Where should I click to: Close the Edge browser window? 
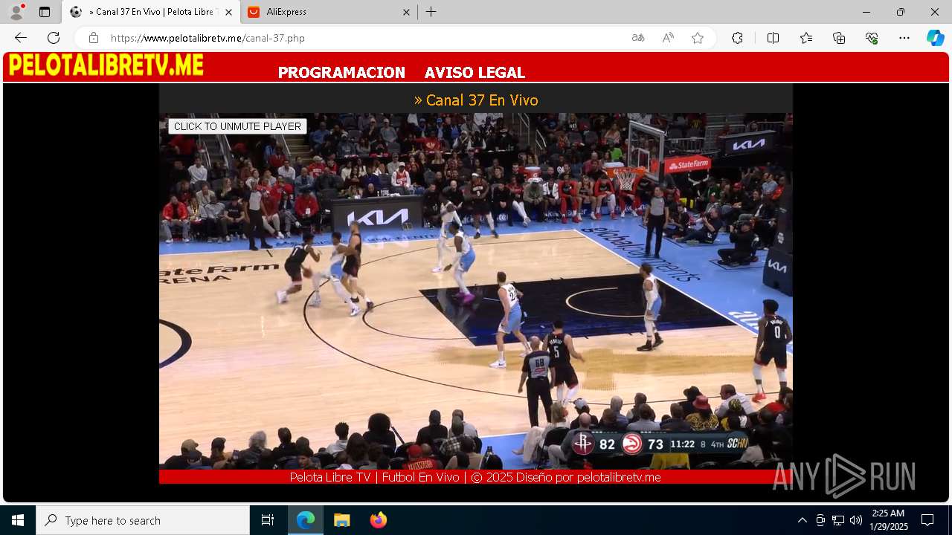(x=935, y=12)
